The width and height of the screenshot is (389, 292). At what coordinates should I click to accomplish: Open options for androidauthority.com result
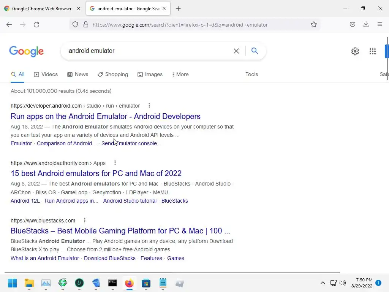click(x=115, y=163)
